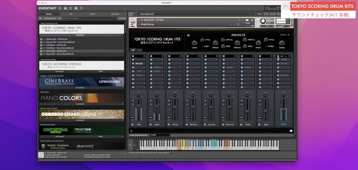Bypass all FX on the Master channel
This screenshot has height=170, width=358.
(278, 56)
